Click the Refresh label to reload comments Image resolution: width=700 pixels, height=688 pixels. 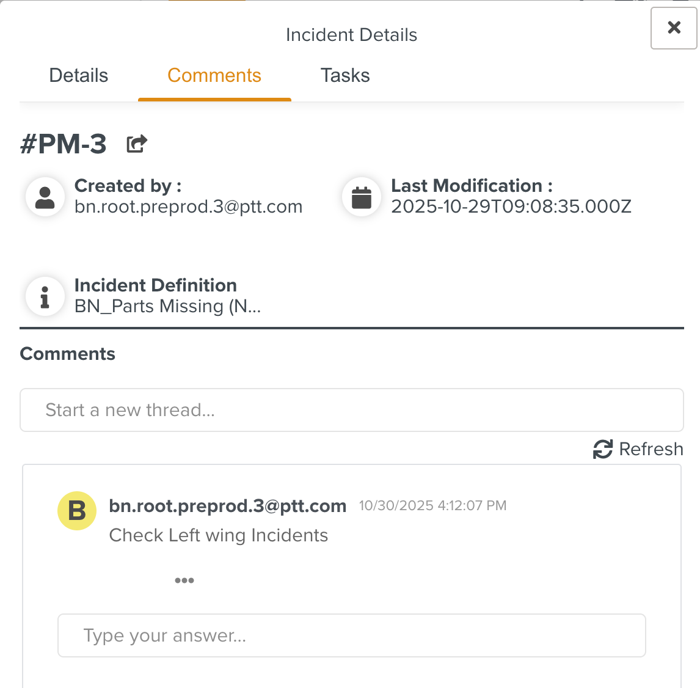click(651, 449)
